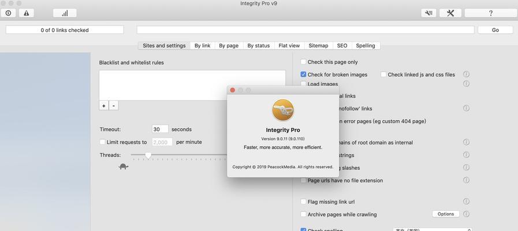This screenshot has height=231, width=518.
Task: Enable Limit requests to checkbox
Action: 102,141
